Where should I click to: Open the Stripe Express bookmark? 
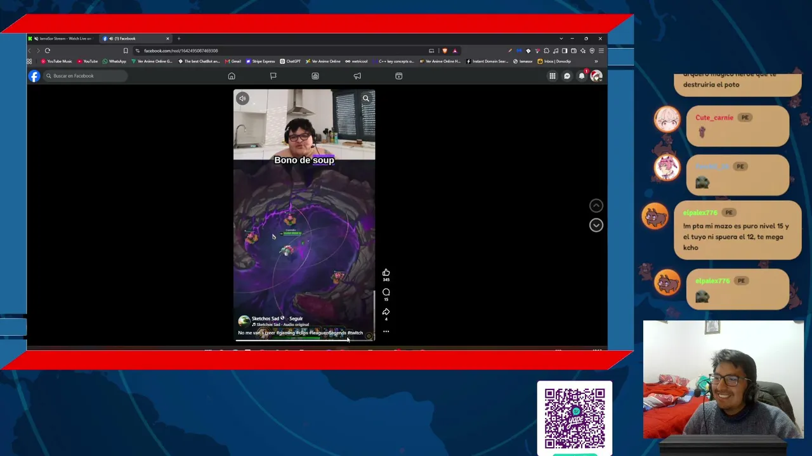(261, 61)
